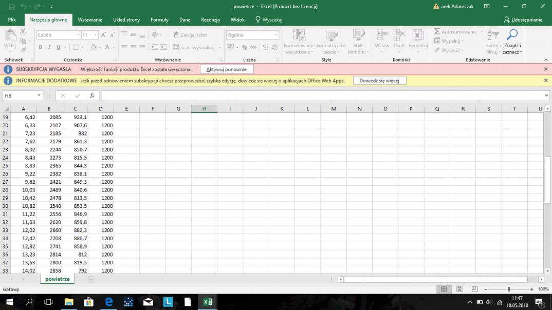Click the insert function fx icon
Screen dimensions: 552x310
click(x=92, y=95)
